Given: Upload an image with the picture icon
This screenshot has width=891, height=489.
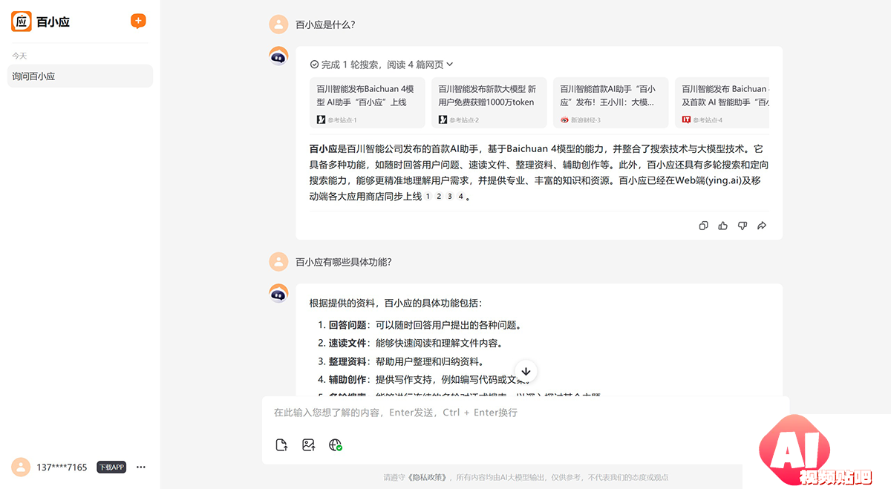Looking at the screenshot, I should coord(308,445).
